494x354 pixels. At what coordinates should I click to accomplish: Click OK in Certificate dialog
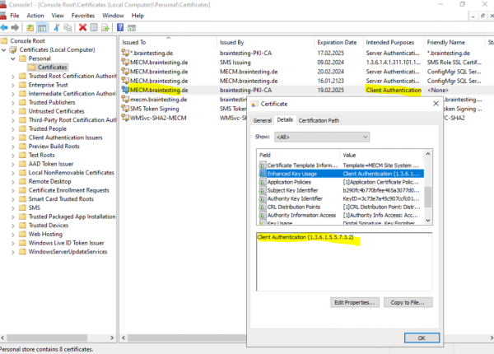(422, 338)
